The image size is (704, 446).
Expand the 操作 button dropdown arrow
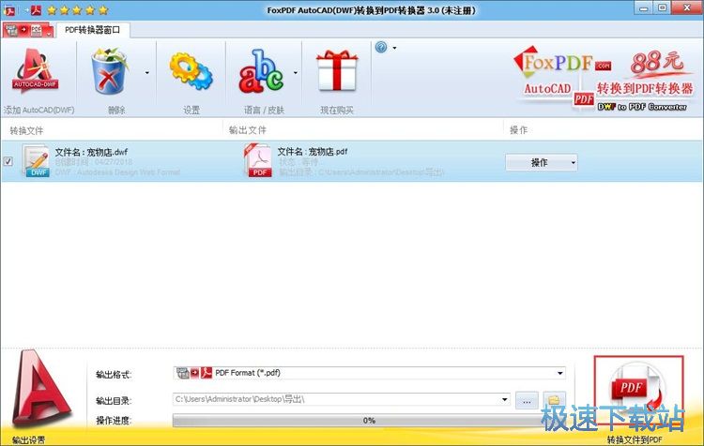[x=574, y=162]
